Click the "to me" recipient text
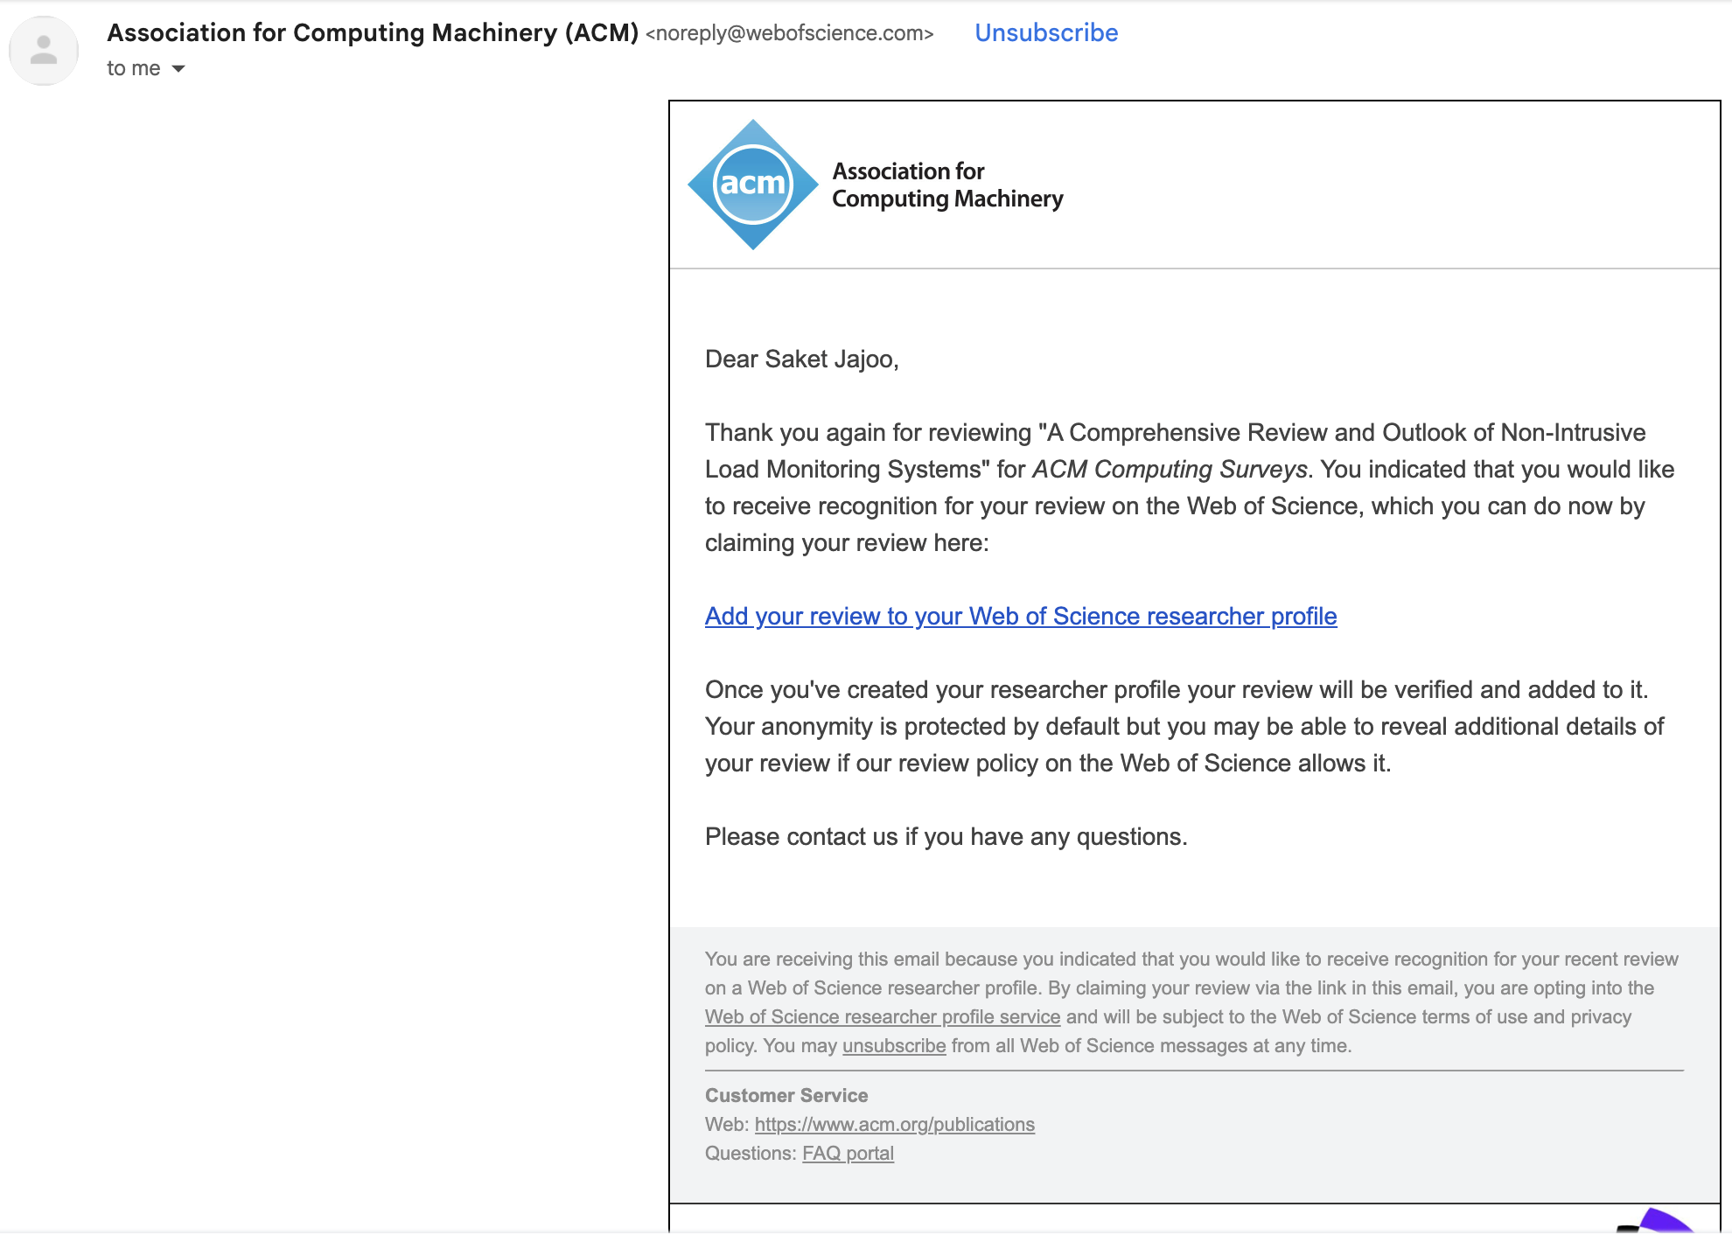This screenshot has width=1732, height=1242. click(x=134, y=69)
